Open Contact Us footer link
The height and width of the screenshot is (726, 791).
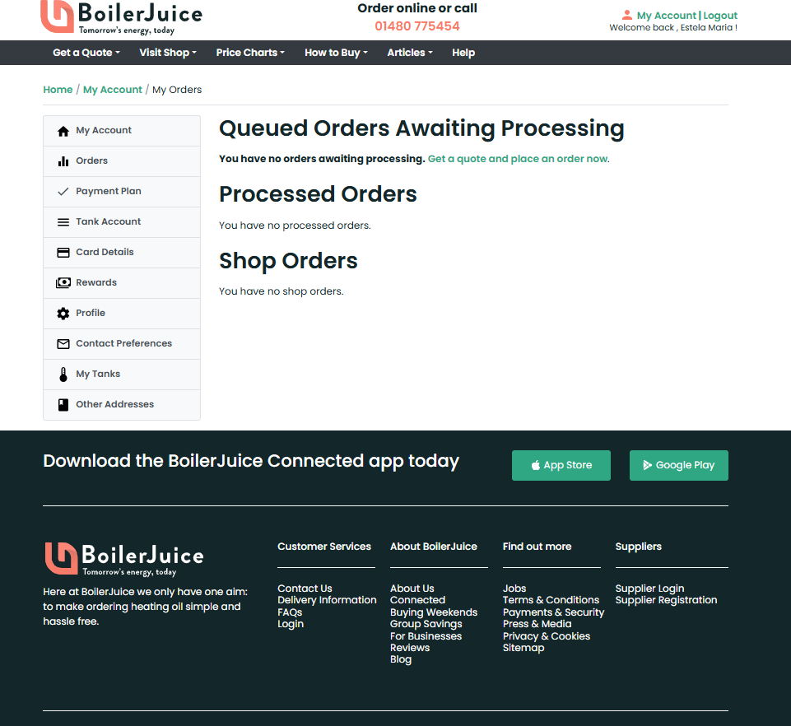click(305, 589)
